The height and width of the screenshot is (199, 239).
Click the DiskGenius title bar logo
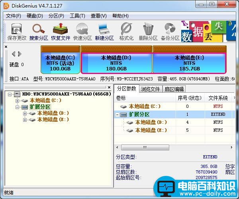6,6
